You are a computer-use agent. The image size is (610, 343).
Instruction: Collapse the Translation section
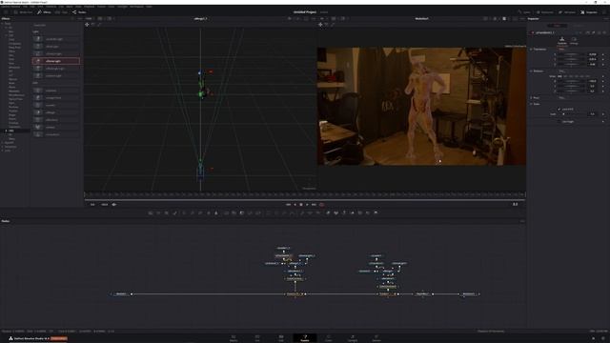pos(531,50)
